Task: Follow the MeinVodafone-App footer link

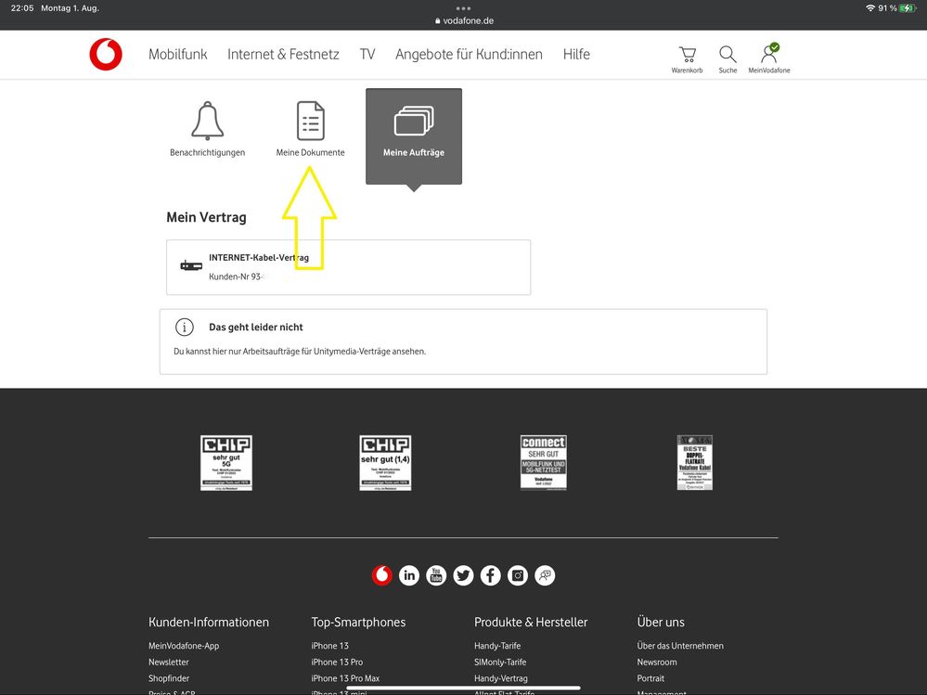Action: tap(184, 646)
